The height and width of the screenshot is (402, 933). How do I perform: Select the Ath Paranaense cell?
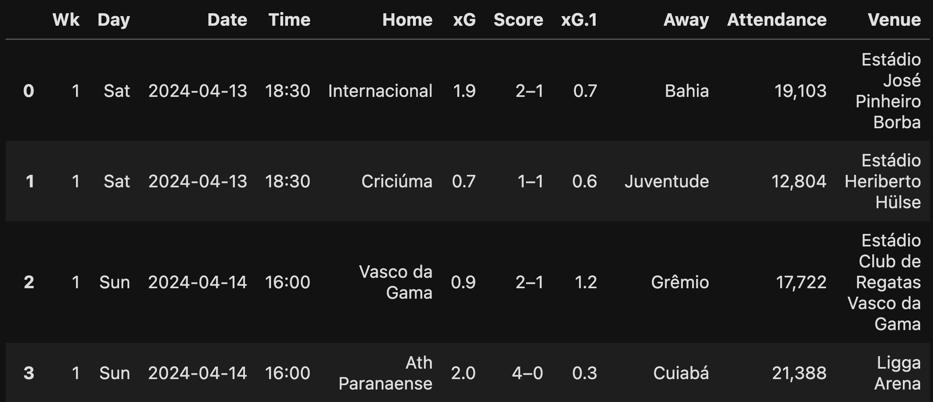(x=385, y=373)
